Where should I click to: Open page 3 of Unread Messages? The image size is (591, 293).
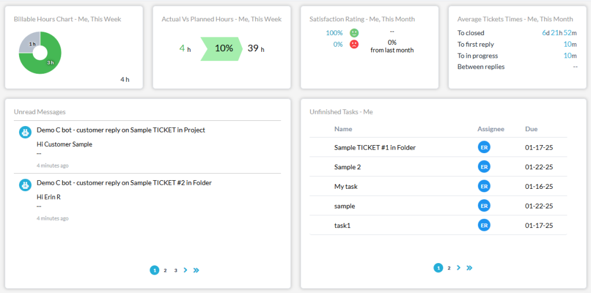[175, 270]
